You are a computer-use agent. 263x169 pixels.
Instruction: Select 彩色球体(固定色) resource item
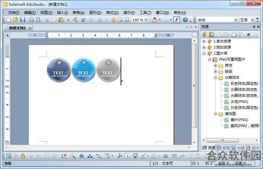pyautogui.click(x=242, y=84)
